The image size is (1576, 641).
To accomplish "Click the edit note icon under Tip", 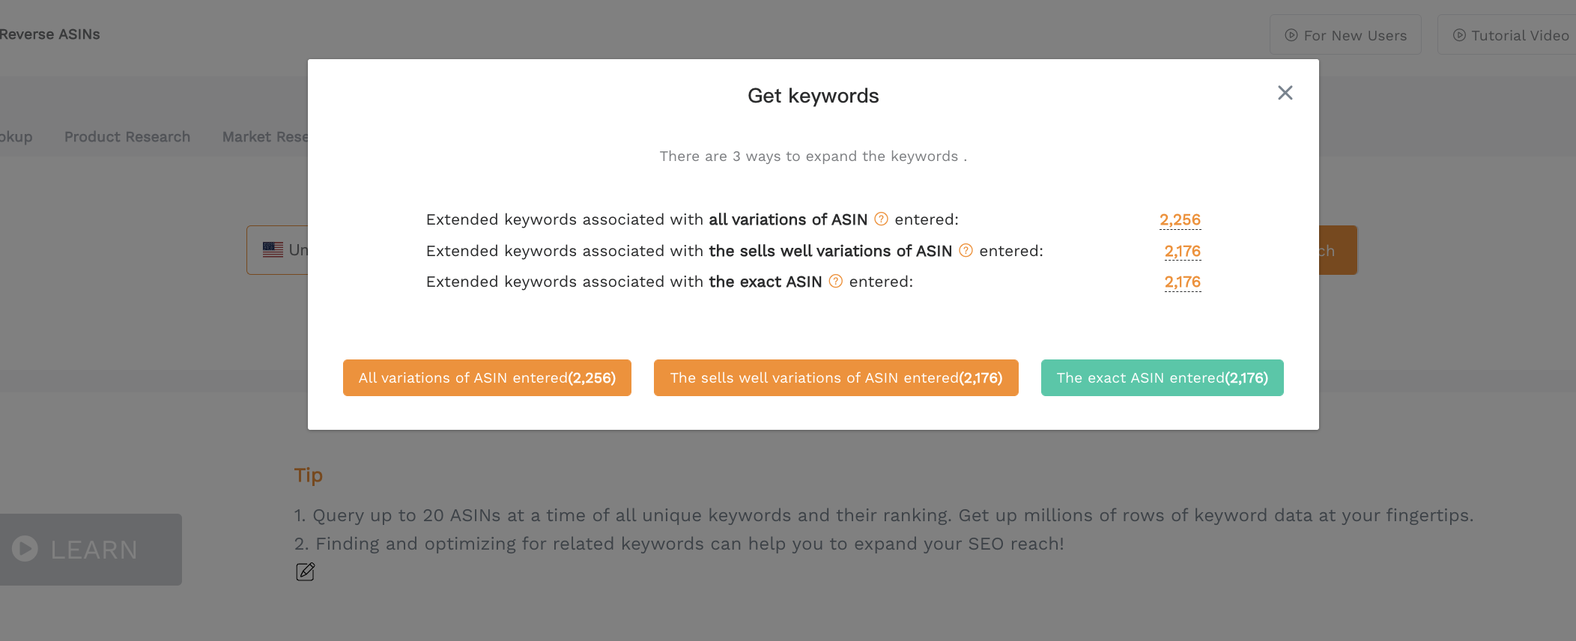I will (306, 572).
